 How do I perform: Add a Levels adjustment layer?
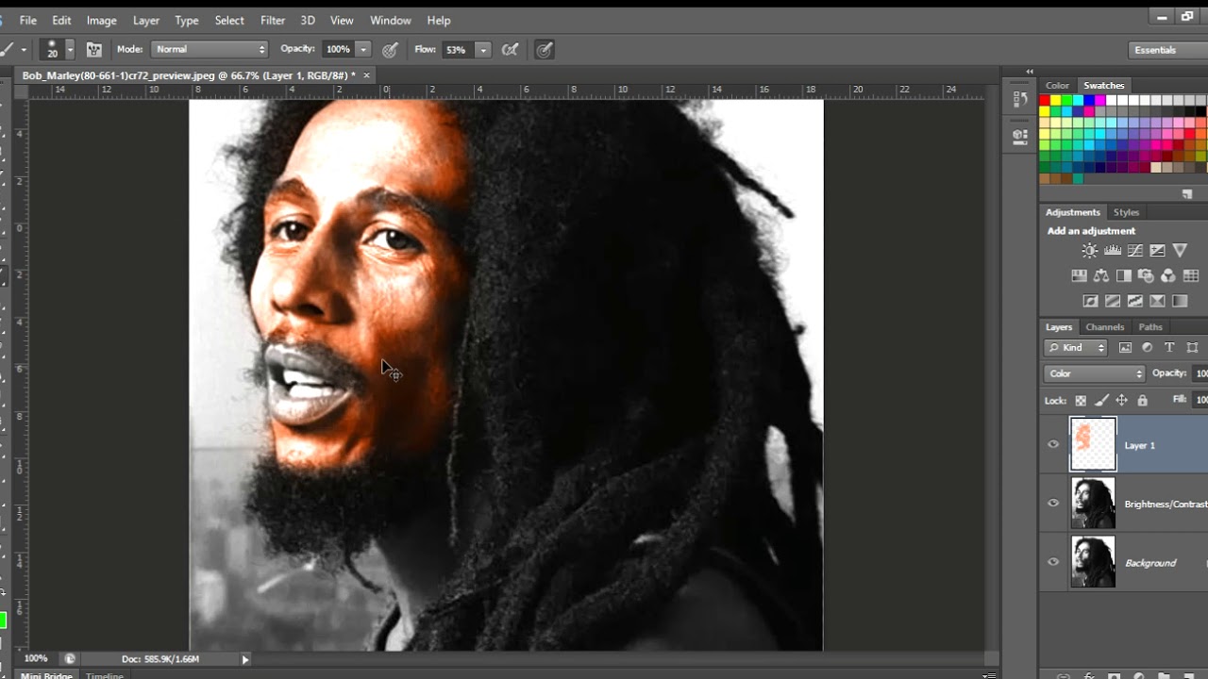point(1113,251)
